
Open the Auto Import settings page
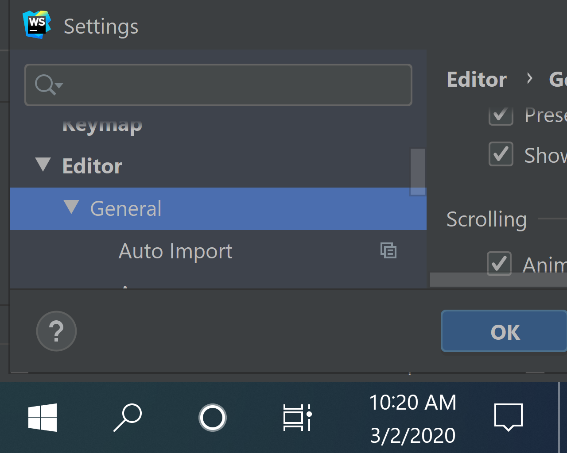click(x=175, y=251)
